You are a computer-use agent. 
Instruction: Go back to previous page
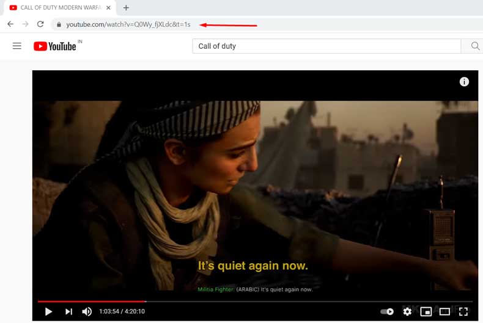click(x=10, y=24)
